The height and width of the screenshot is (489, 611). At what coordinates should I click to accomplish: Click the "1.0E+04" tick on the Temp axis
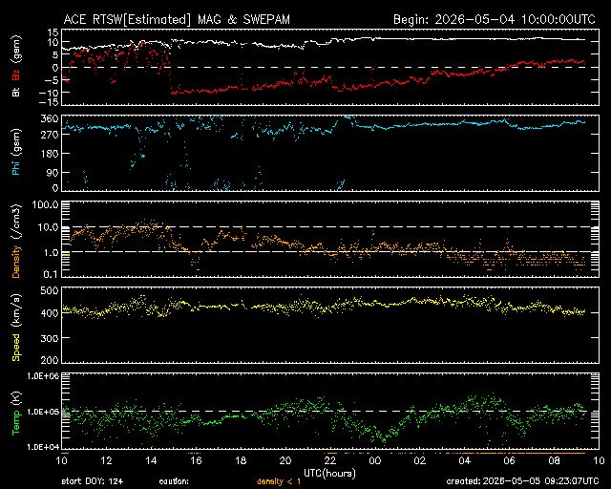[43, 447]
